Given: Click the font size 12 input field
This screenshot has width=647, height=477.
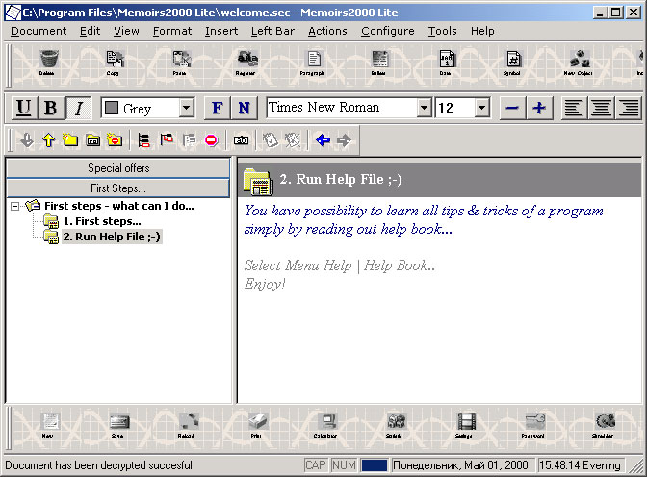Looking at the screenshot, I should [x=455, y=108].
